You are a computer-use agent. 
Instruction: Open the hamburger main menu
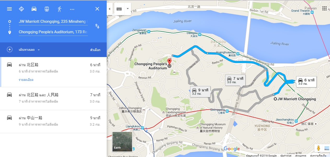tap(9, 9)
